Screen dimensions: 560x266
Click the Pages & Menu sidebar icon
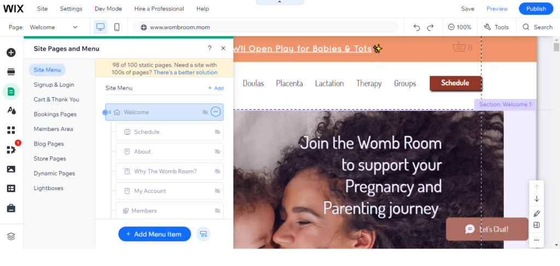tap(11, 92)
